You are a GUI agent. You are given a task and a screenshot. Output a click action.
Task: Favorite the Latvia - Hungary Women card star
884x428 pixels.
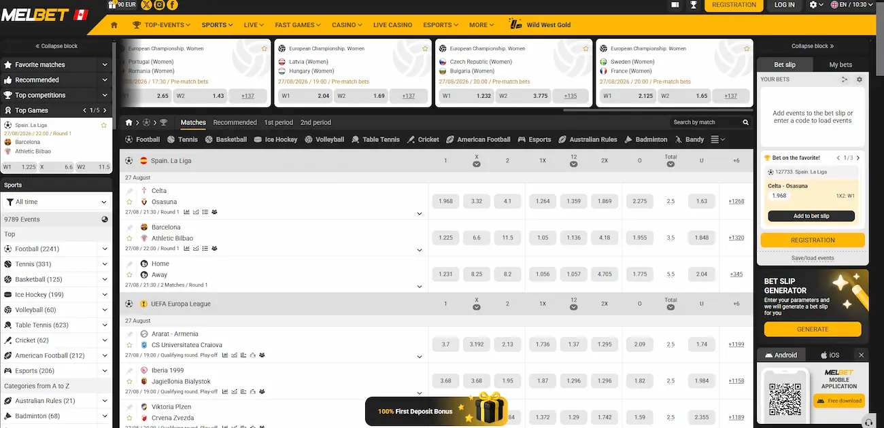[x=425, y=49]
